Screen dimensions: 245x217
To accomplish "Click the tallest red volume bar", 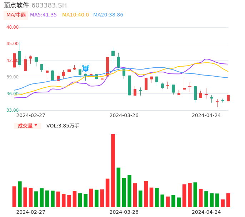I will coord(113,170).
